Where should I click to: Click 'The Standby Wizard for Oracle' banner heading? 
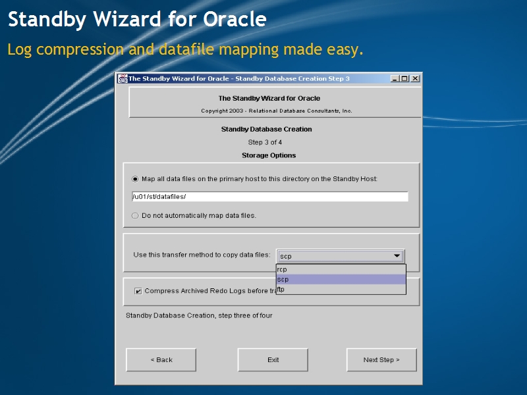[269, 98]
